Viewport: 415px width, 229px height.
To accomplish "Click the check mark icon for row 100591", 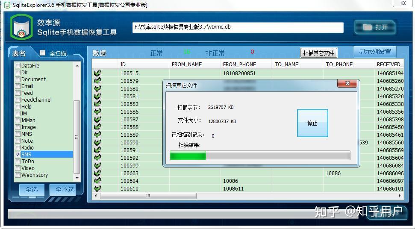I will (x=97, y=150).
